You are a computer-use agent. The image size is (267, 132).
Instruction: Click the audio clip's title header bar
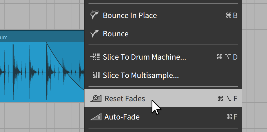tap(41, 37)
